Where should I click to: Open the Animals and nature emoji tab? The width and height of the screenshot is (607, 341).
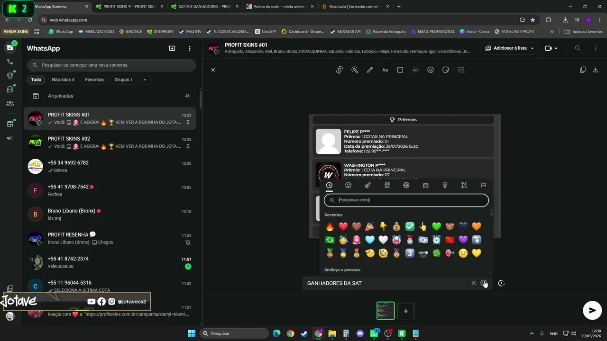[368, 185]
